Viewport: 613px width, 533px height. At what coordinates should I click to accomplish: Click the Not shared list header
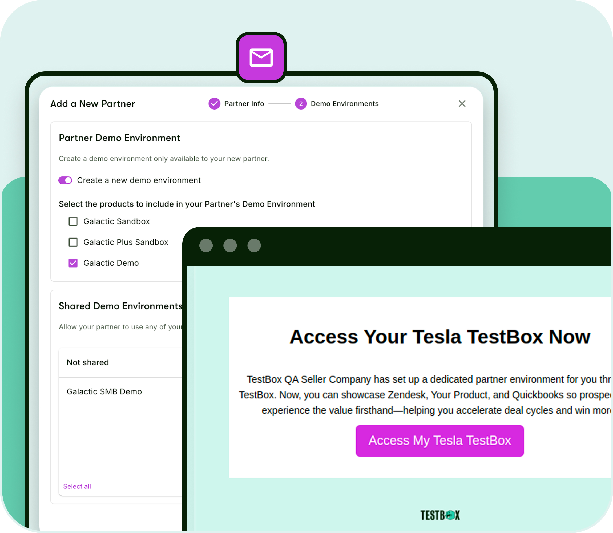coord(87,362)
